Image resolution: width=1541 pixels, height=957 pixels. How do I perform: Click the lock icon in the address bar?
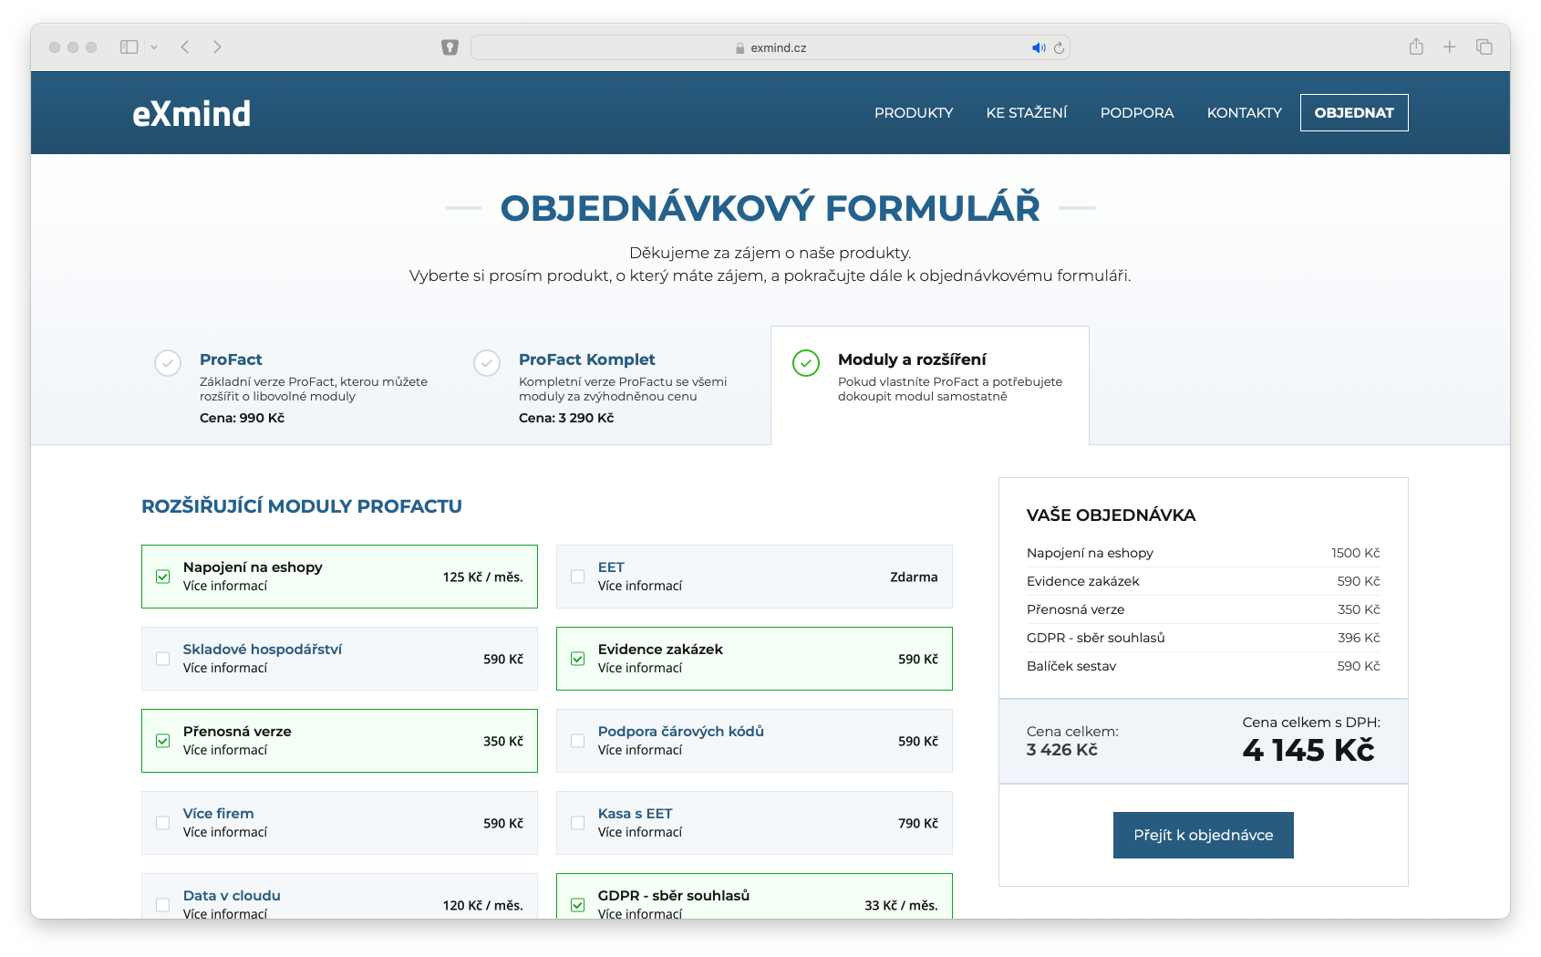[x=740, y=47]
